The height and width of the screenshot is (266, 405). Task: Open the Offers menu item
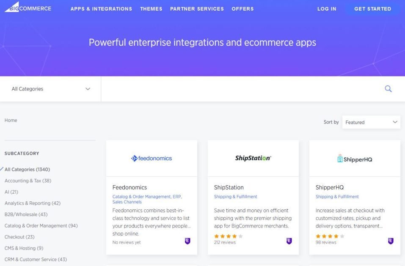[242, 9]
